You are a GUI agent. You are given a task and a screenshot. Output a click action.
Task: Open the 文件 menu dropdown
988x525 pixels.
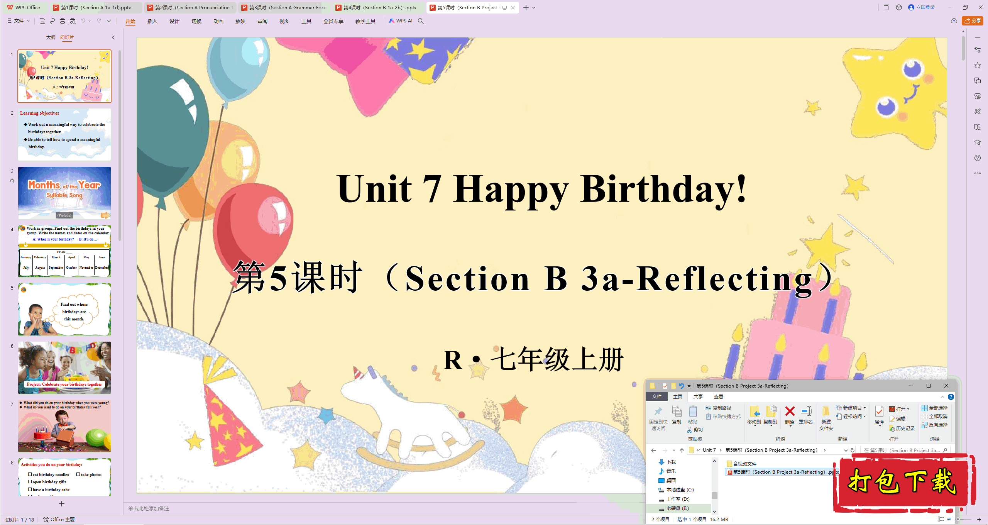[x=19, y=21]
